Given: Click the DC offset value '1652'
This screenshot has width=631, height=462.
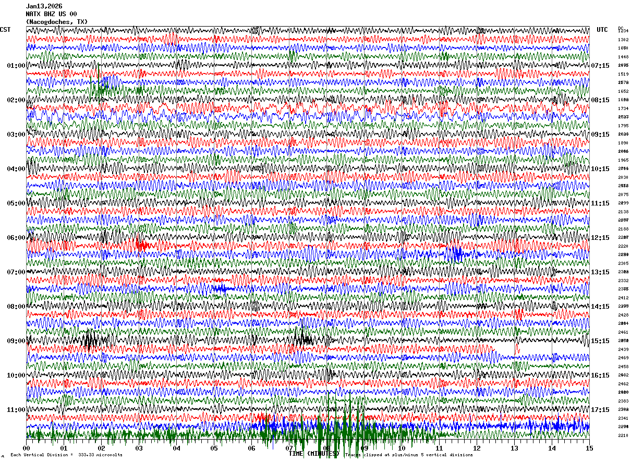Looking at the screenshot, I should 623,91.
